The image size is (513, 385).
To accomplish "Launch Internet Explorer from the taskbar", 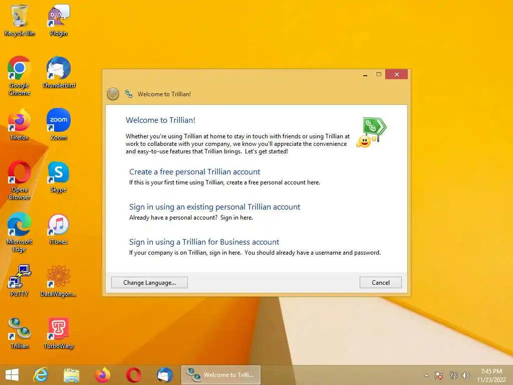I will pyautogui.click(x=41, y=375).
